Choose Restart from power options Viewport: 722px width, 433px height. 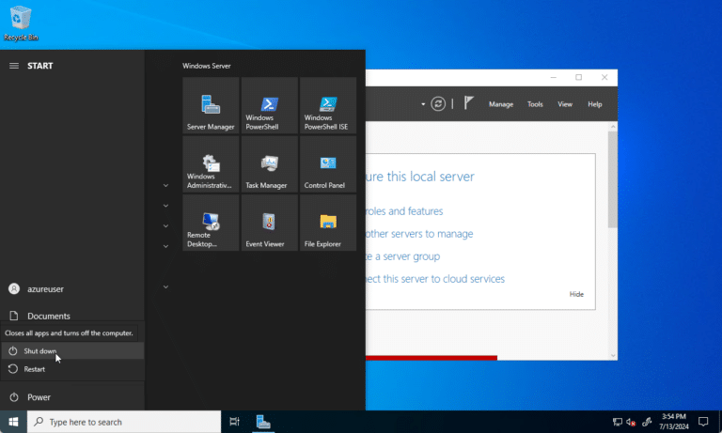(34, 369)
